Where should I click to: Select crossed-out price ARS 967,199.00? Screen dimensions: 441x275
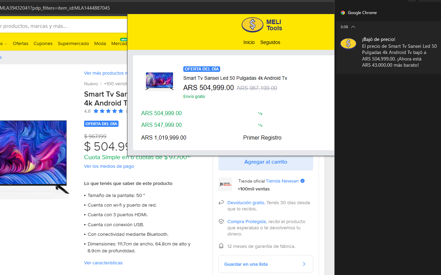(x=257, y=88)
